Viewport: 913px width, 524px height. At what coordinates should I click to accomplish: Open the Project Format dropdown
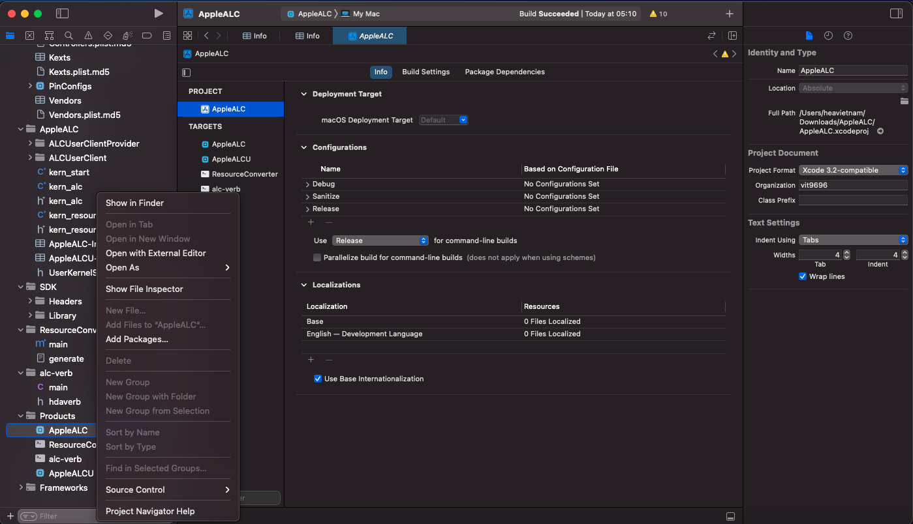[853, 170]
